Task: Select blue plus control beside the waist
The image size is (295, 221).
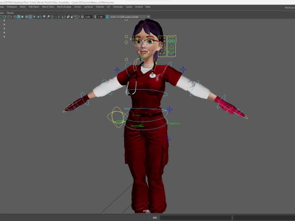Action: (x=170, y=109)
